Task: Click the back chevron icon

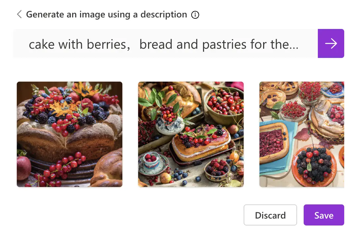Action: [x=19, y=14]
